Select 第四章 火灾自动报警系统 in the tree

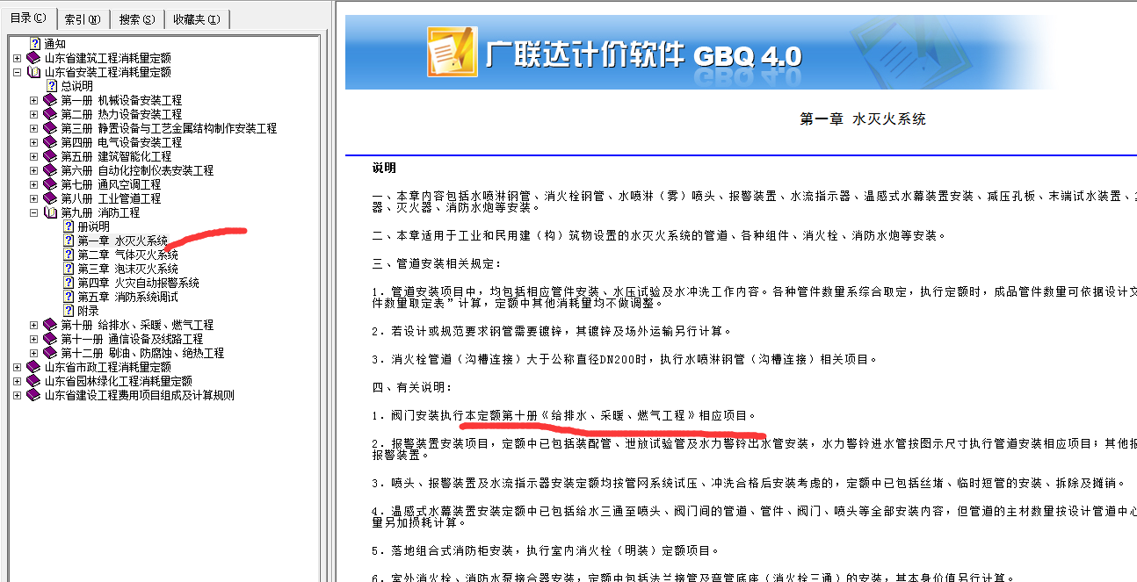[x=138, y=283]
